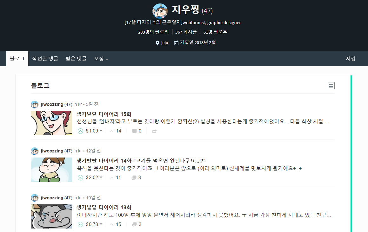Click the 지우찡 profile avatar in header
This screenshot has height=232, width=368.
click(160, 11)
